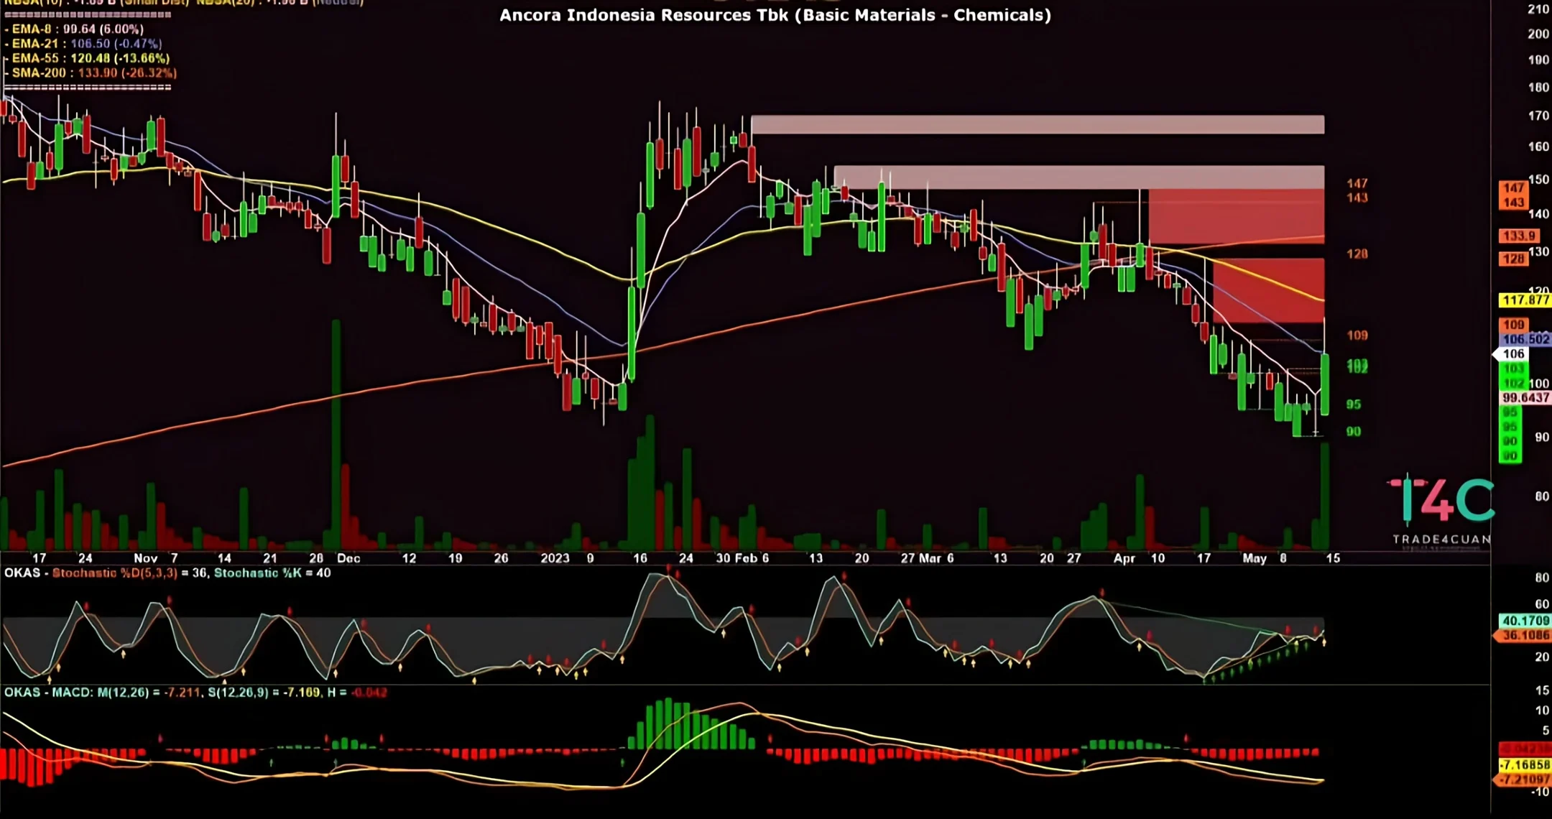
Task: Click the lower pink resistance zone rectangle
Action: [x=1079, y=177]
